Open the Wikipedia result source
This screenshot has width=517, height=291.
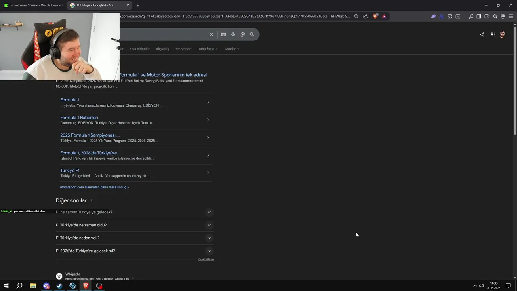[73, 274]
